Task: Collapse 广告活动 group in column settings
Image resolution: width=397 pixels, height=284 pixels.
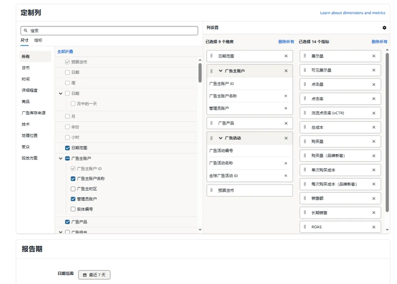Action: coord(221,138)
